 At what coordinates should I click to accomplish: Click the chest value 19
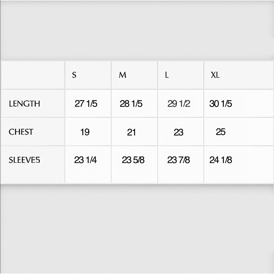tap(85, 132)
